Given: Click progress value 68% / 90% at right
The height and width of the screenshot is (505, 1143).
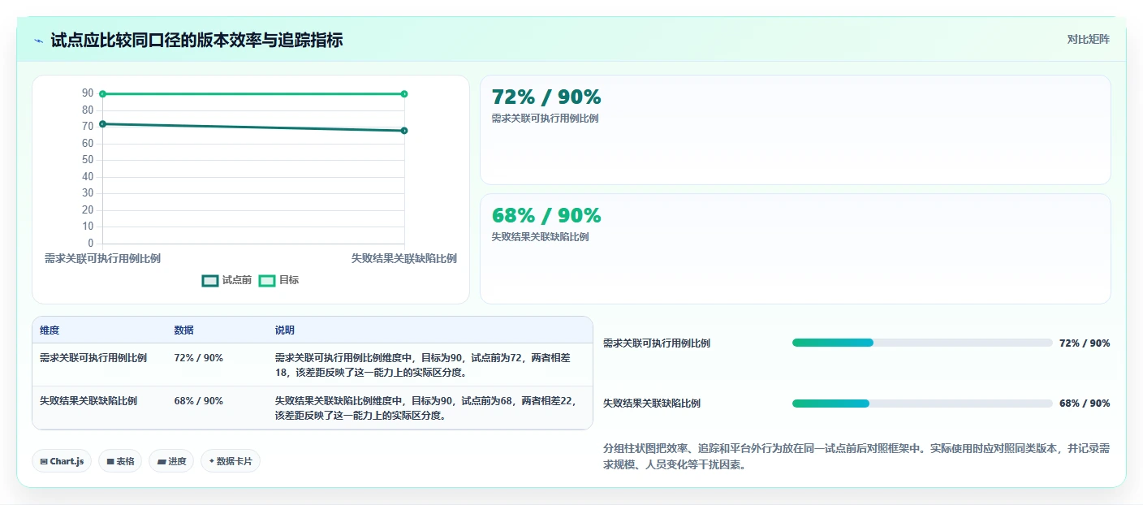Looking at the screenshot, I should 1085,404.
